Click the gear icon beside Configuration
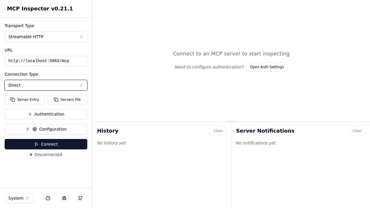The image size is (370, 208). pos(34,129)
